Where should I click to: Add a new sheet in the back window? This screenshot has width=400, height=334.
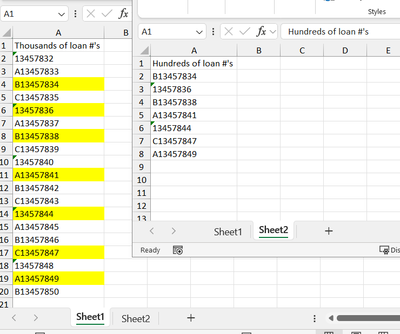coord(191,318)
